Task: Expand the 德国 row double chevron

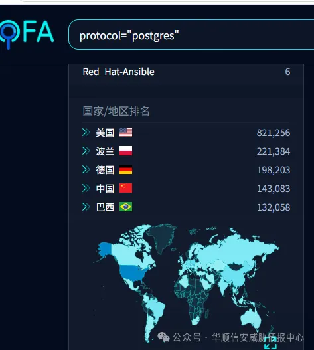Action: (x=86, y=169)
